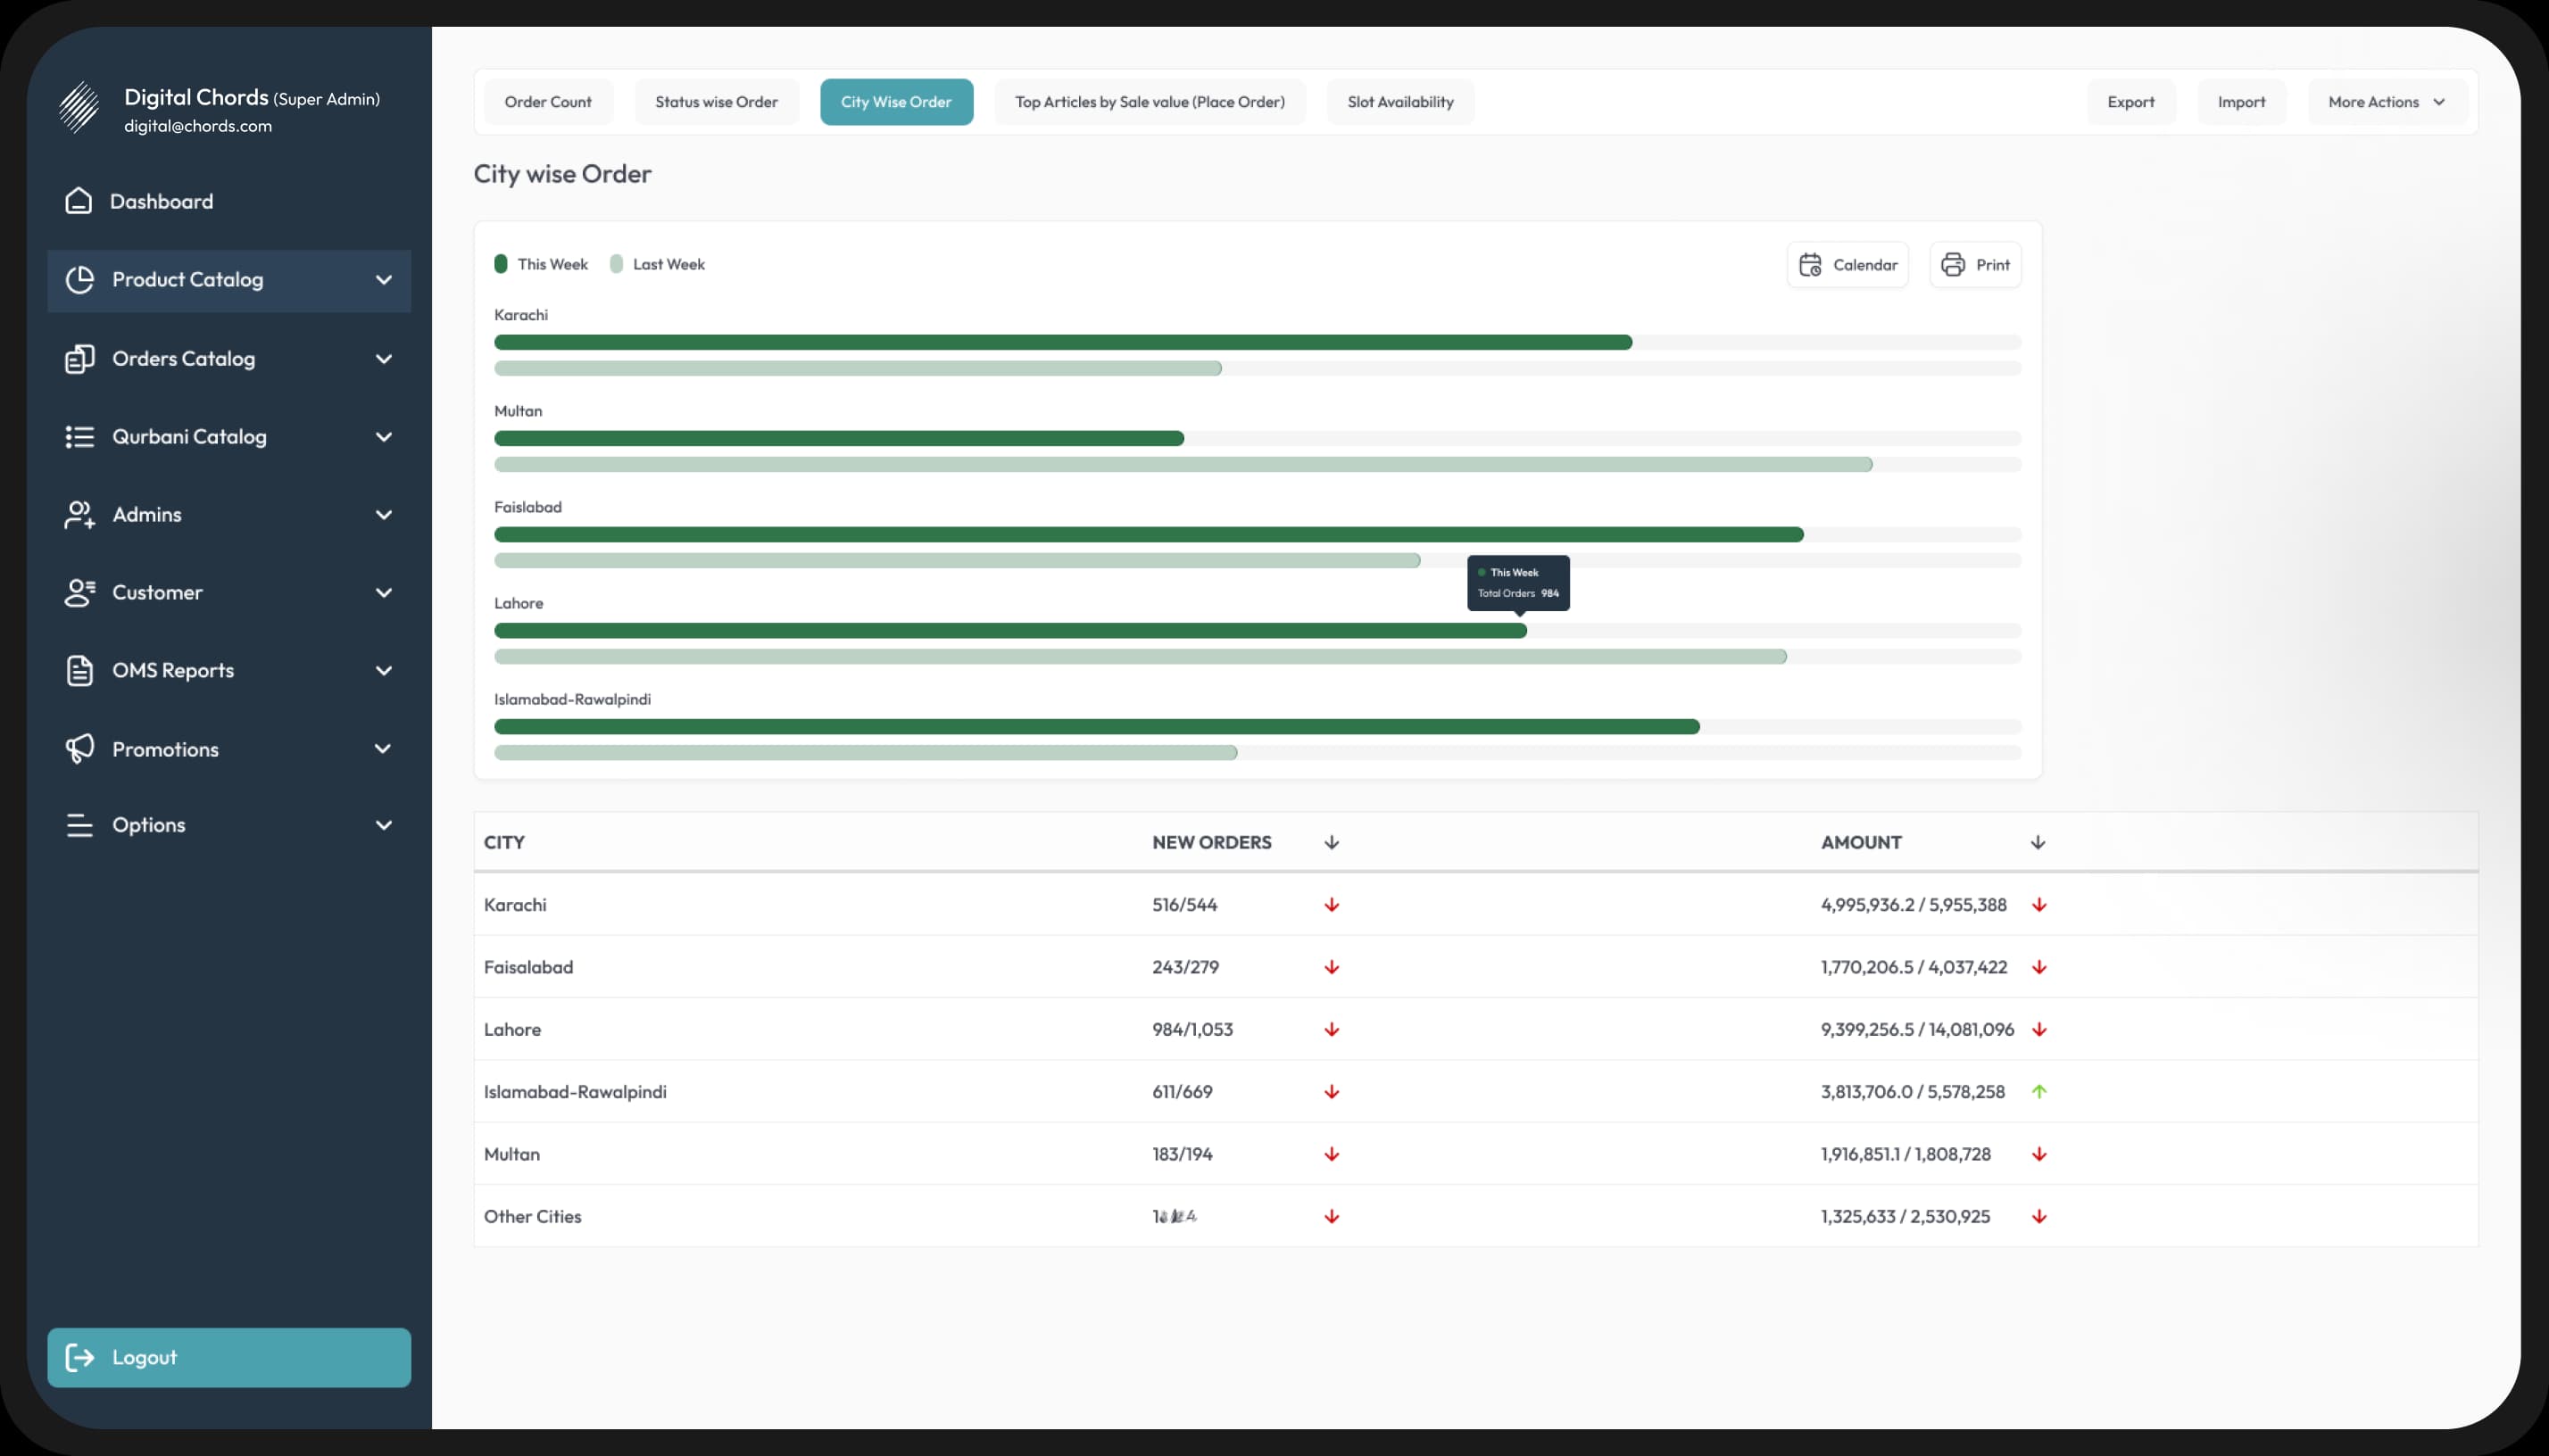Viewport: 2549px width, 1456px height.
Task: Open Top Articles by Sale value tab
Action: click(1150, 102)
